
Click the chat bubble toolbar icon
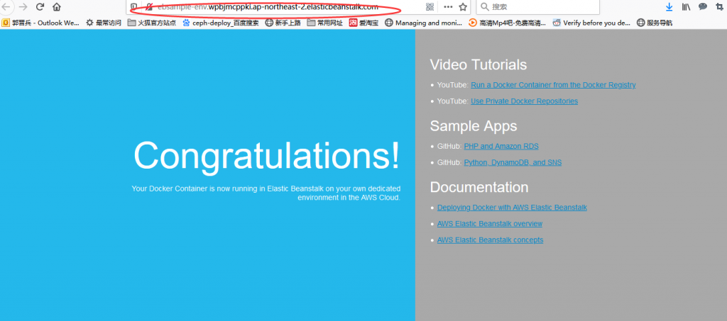703,6
